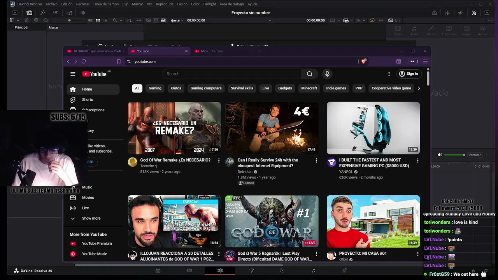The width and height of the screenshot is (498, 280).
Task: Open the Deliver rocket page icon
Action: pyautogui.click(x=344, y=271)
